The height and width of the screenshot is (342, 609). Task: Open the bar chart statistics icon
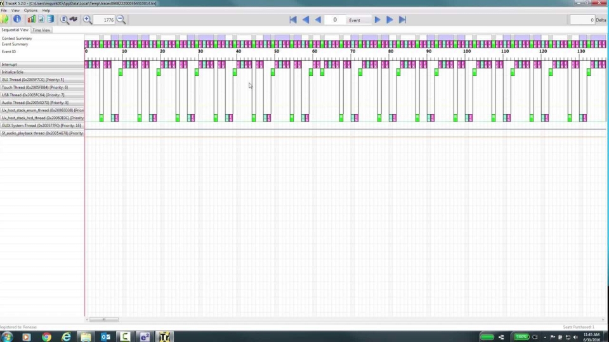(x=31, y=19)
